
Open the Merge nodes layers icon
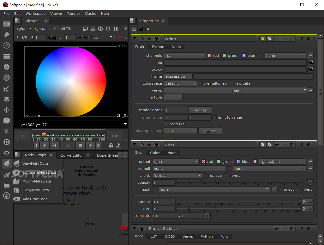7,99
